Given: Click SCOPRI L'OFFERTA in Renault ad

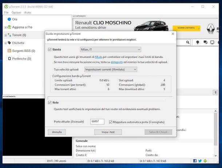Looking at the screenshot, I should pyautogui.click(x=186, y=28).
